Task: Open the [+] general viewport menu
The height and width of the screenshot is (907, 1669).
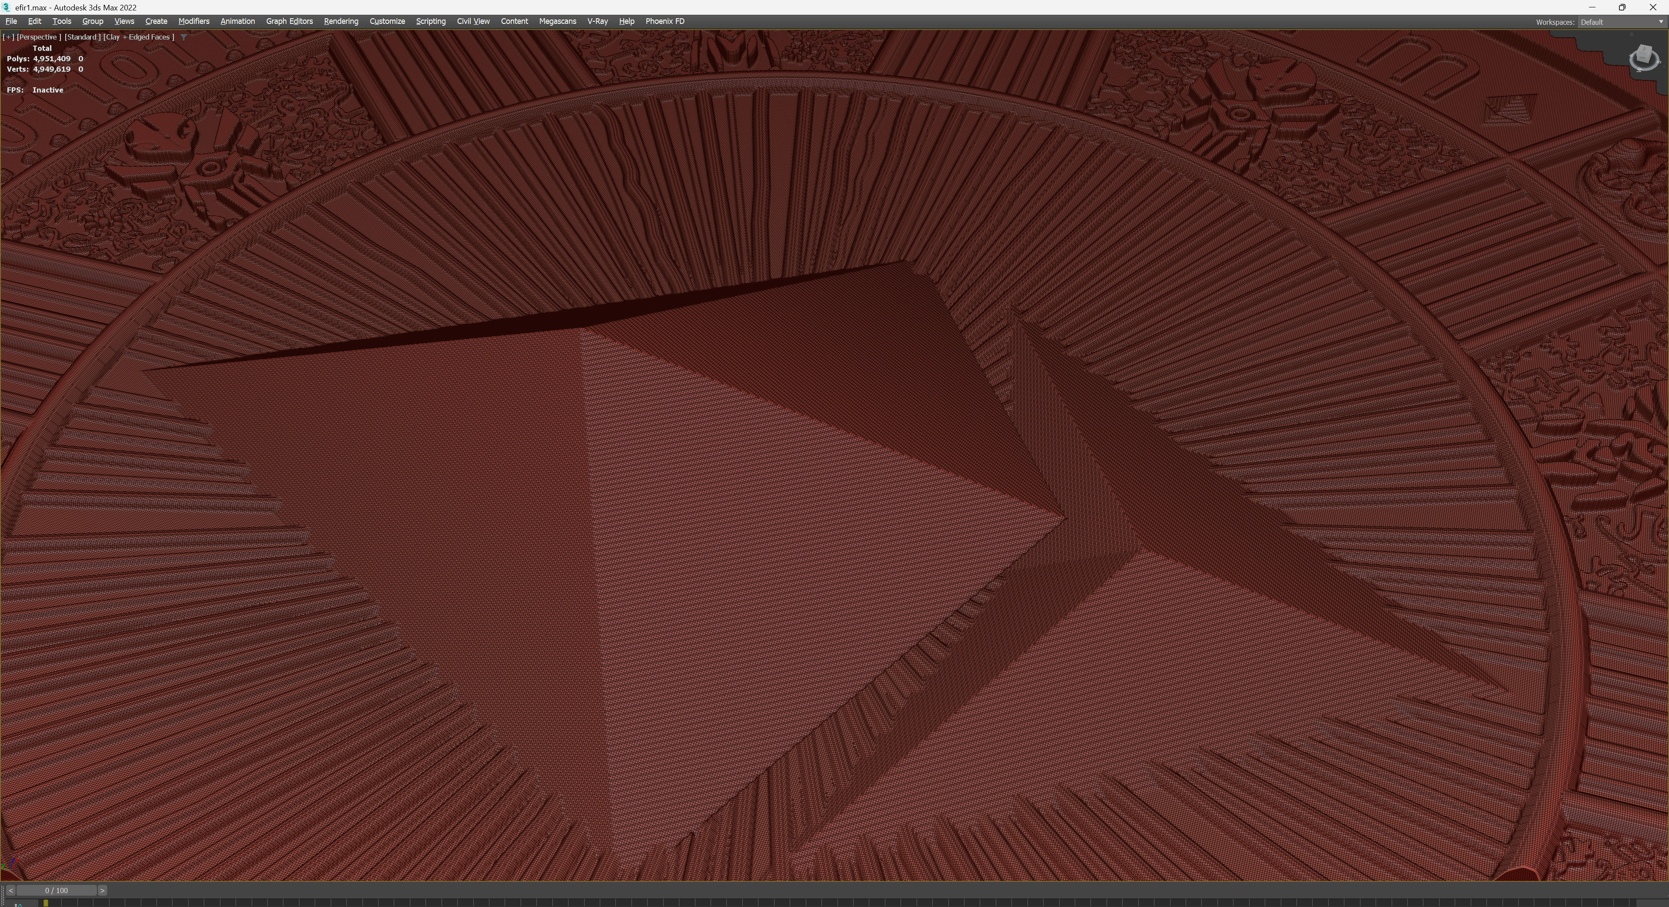Action: [8, 37]
